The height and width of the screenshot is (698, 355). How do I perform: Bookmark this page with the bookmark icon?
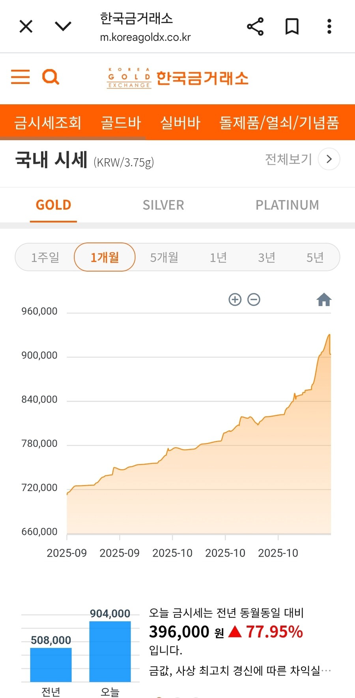292,26
